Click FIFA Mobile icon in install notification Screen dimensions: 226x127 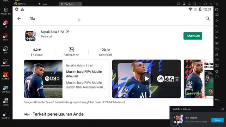click(178, 120)
